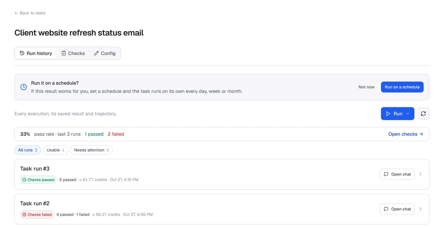Select the All runs filter chip
This screenshot has width=437, height=226.
tap(28, 150)
